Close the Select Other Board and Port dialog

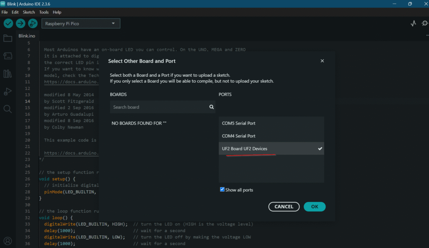(x=322, y=61)
